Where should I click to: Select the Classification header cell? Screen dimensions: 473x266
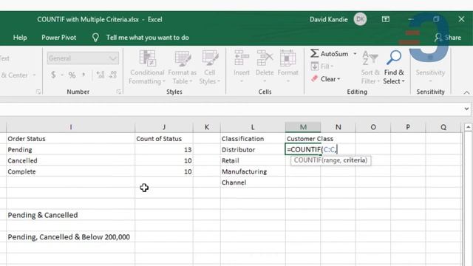(x=253, y=139)
